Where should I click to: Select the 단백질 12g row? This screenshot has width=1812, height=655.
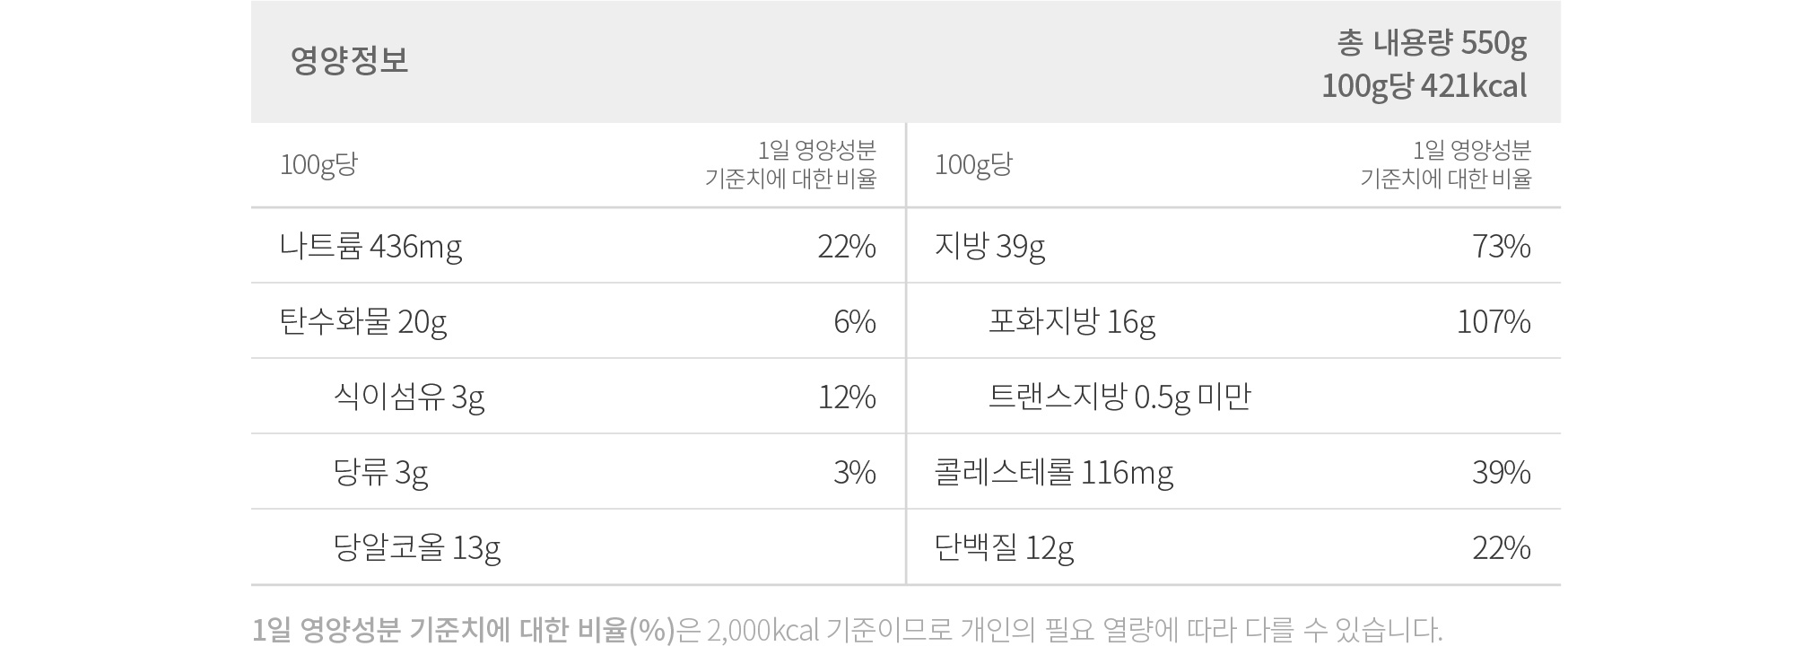tap(1233, 547)
